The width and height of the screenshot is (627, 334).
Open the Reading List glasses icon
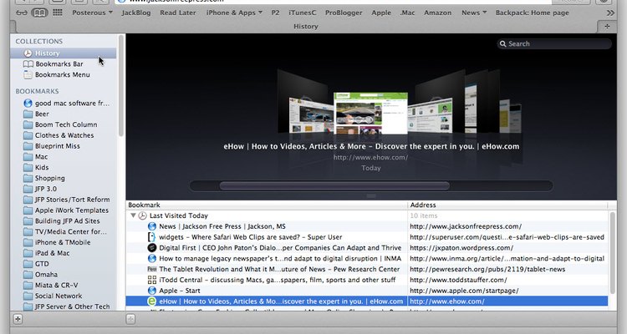(x=22, y=13)
